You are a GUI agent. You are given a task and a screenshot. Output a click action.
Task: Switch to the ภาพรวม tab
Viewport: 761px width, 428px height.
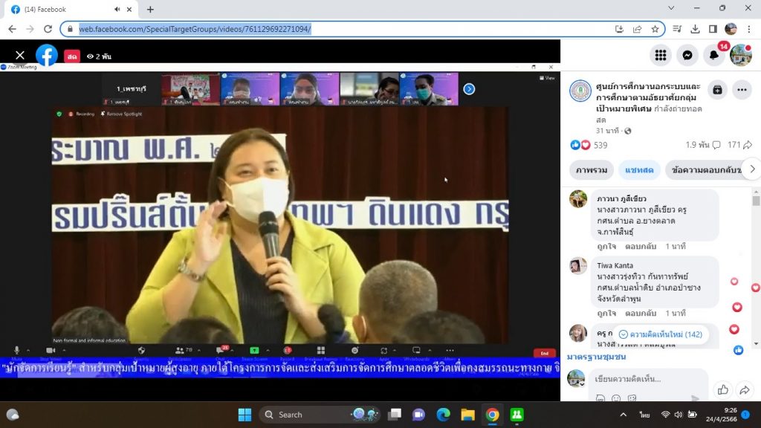coord(591,170)
